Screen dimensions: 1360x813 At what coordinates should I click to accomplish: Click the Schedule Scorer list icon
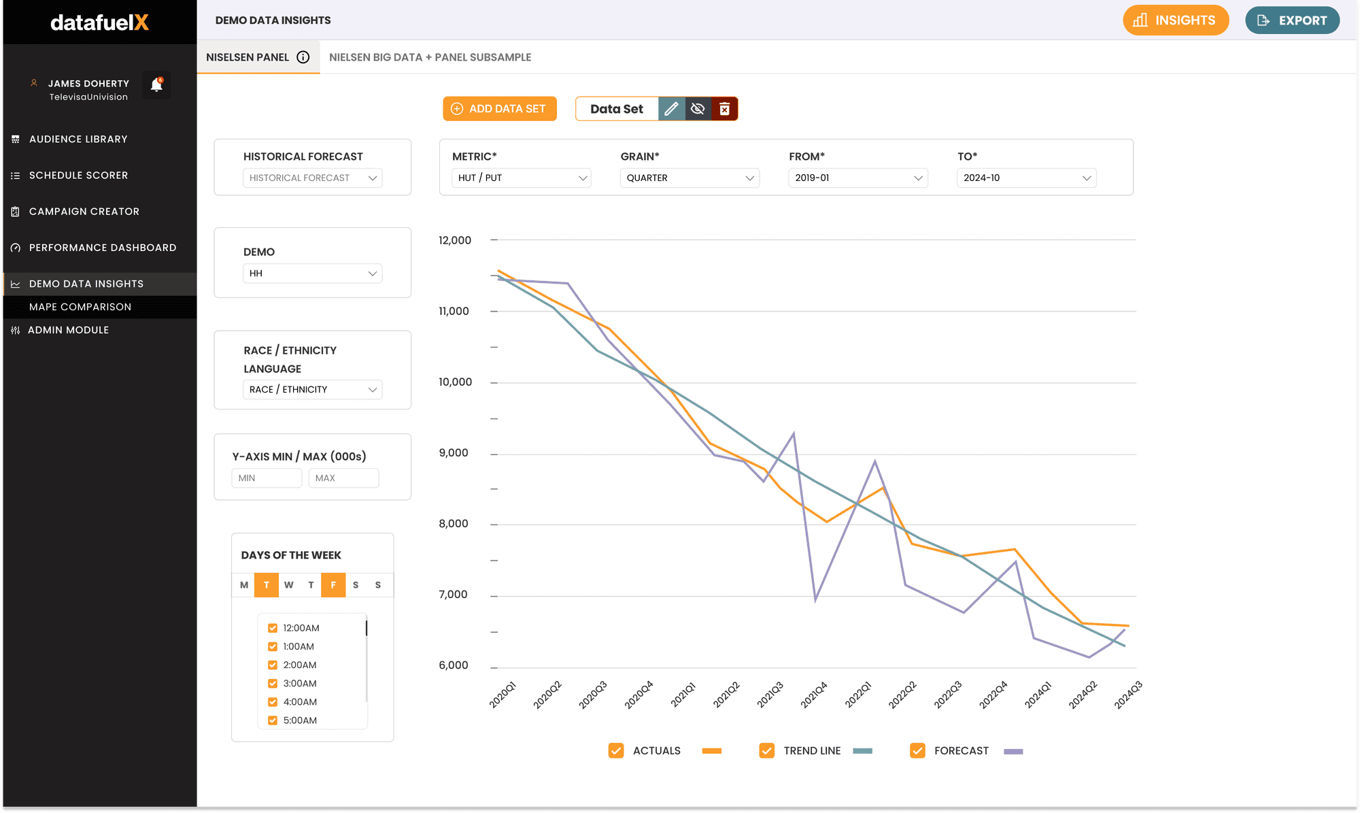[16, 176]
